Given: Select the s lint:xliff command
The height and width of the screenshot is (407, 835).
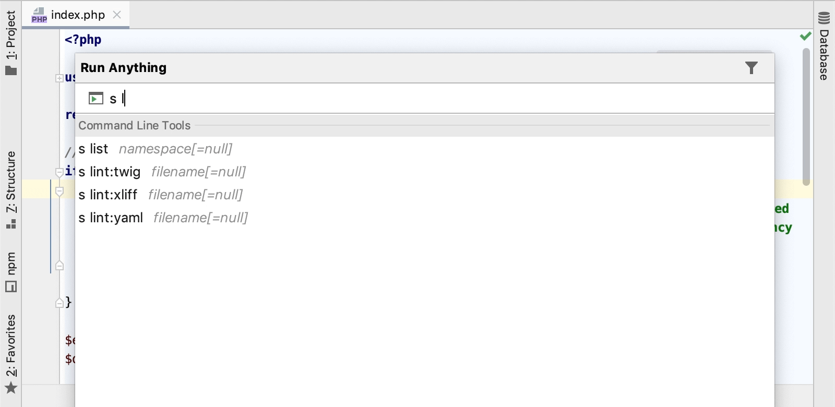Looking at the screenshot, I should click(x=108, y=195).
